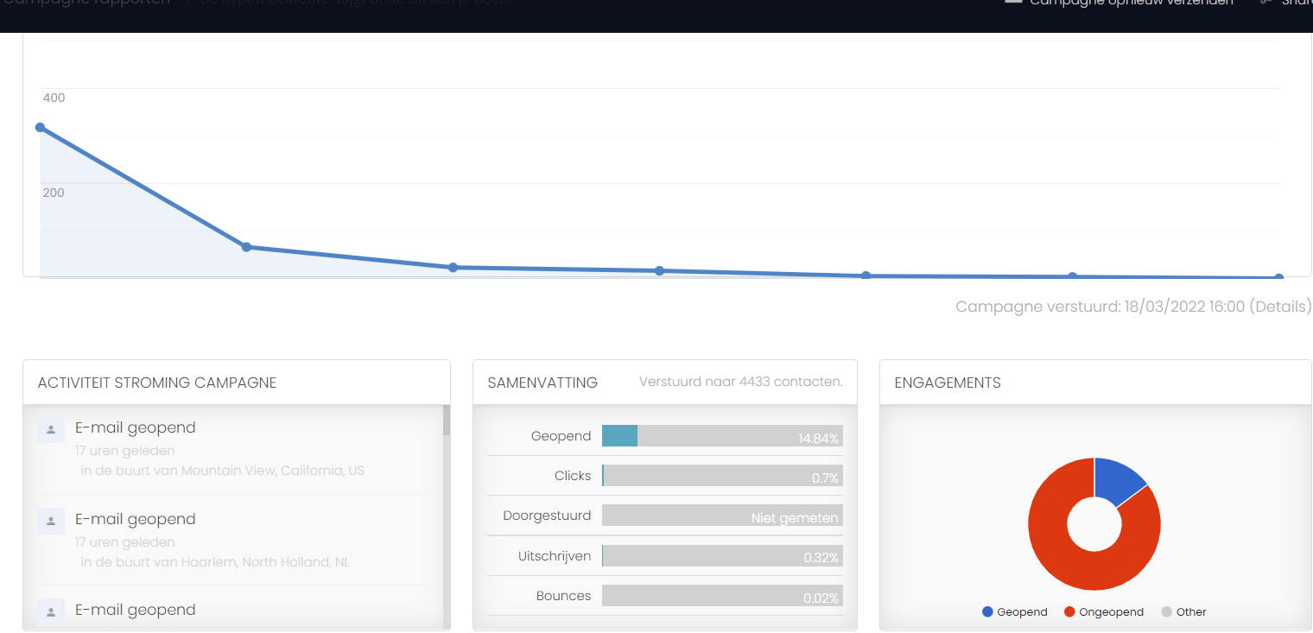
Task: Select E-mail geopend entry near Mountain View
Action: (136, 427)
